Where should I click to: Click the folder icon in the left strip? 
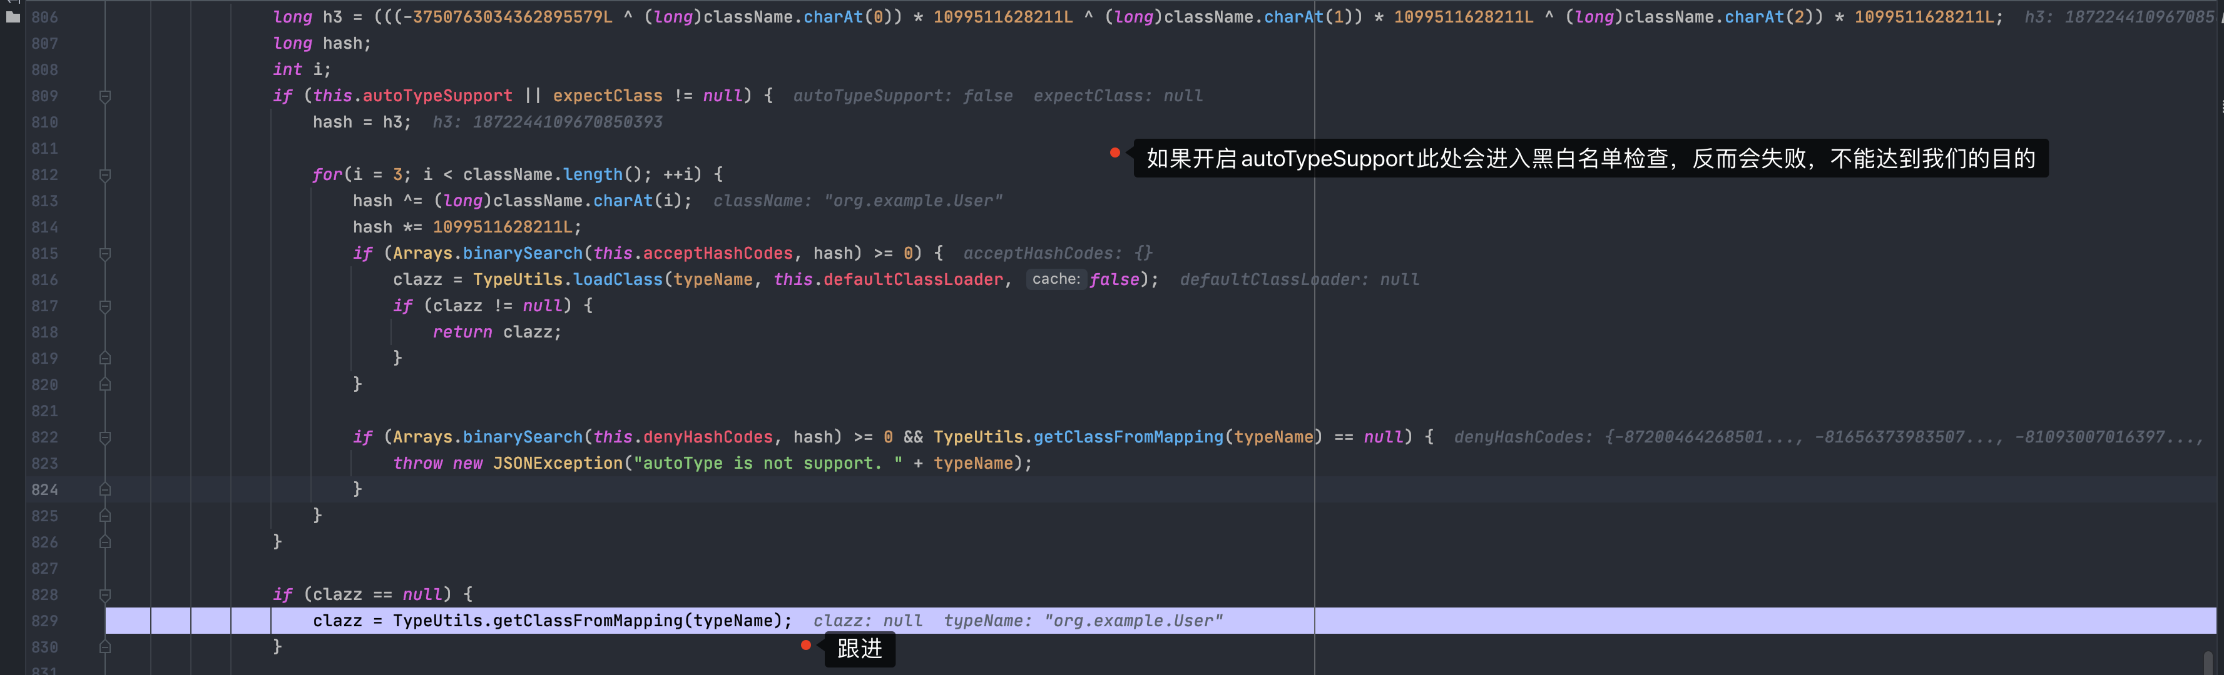12,16
